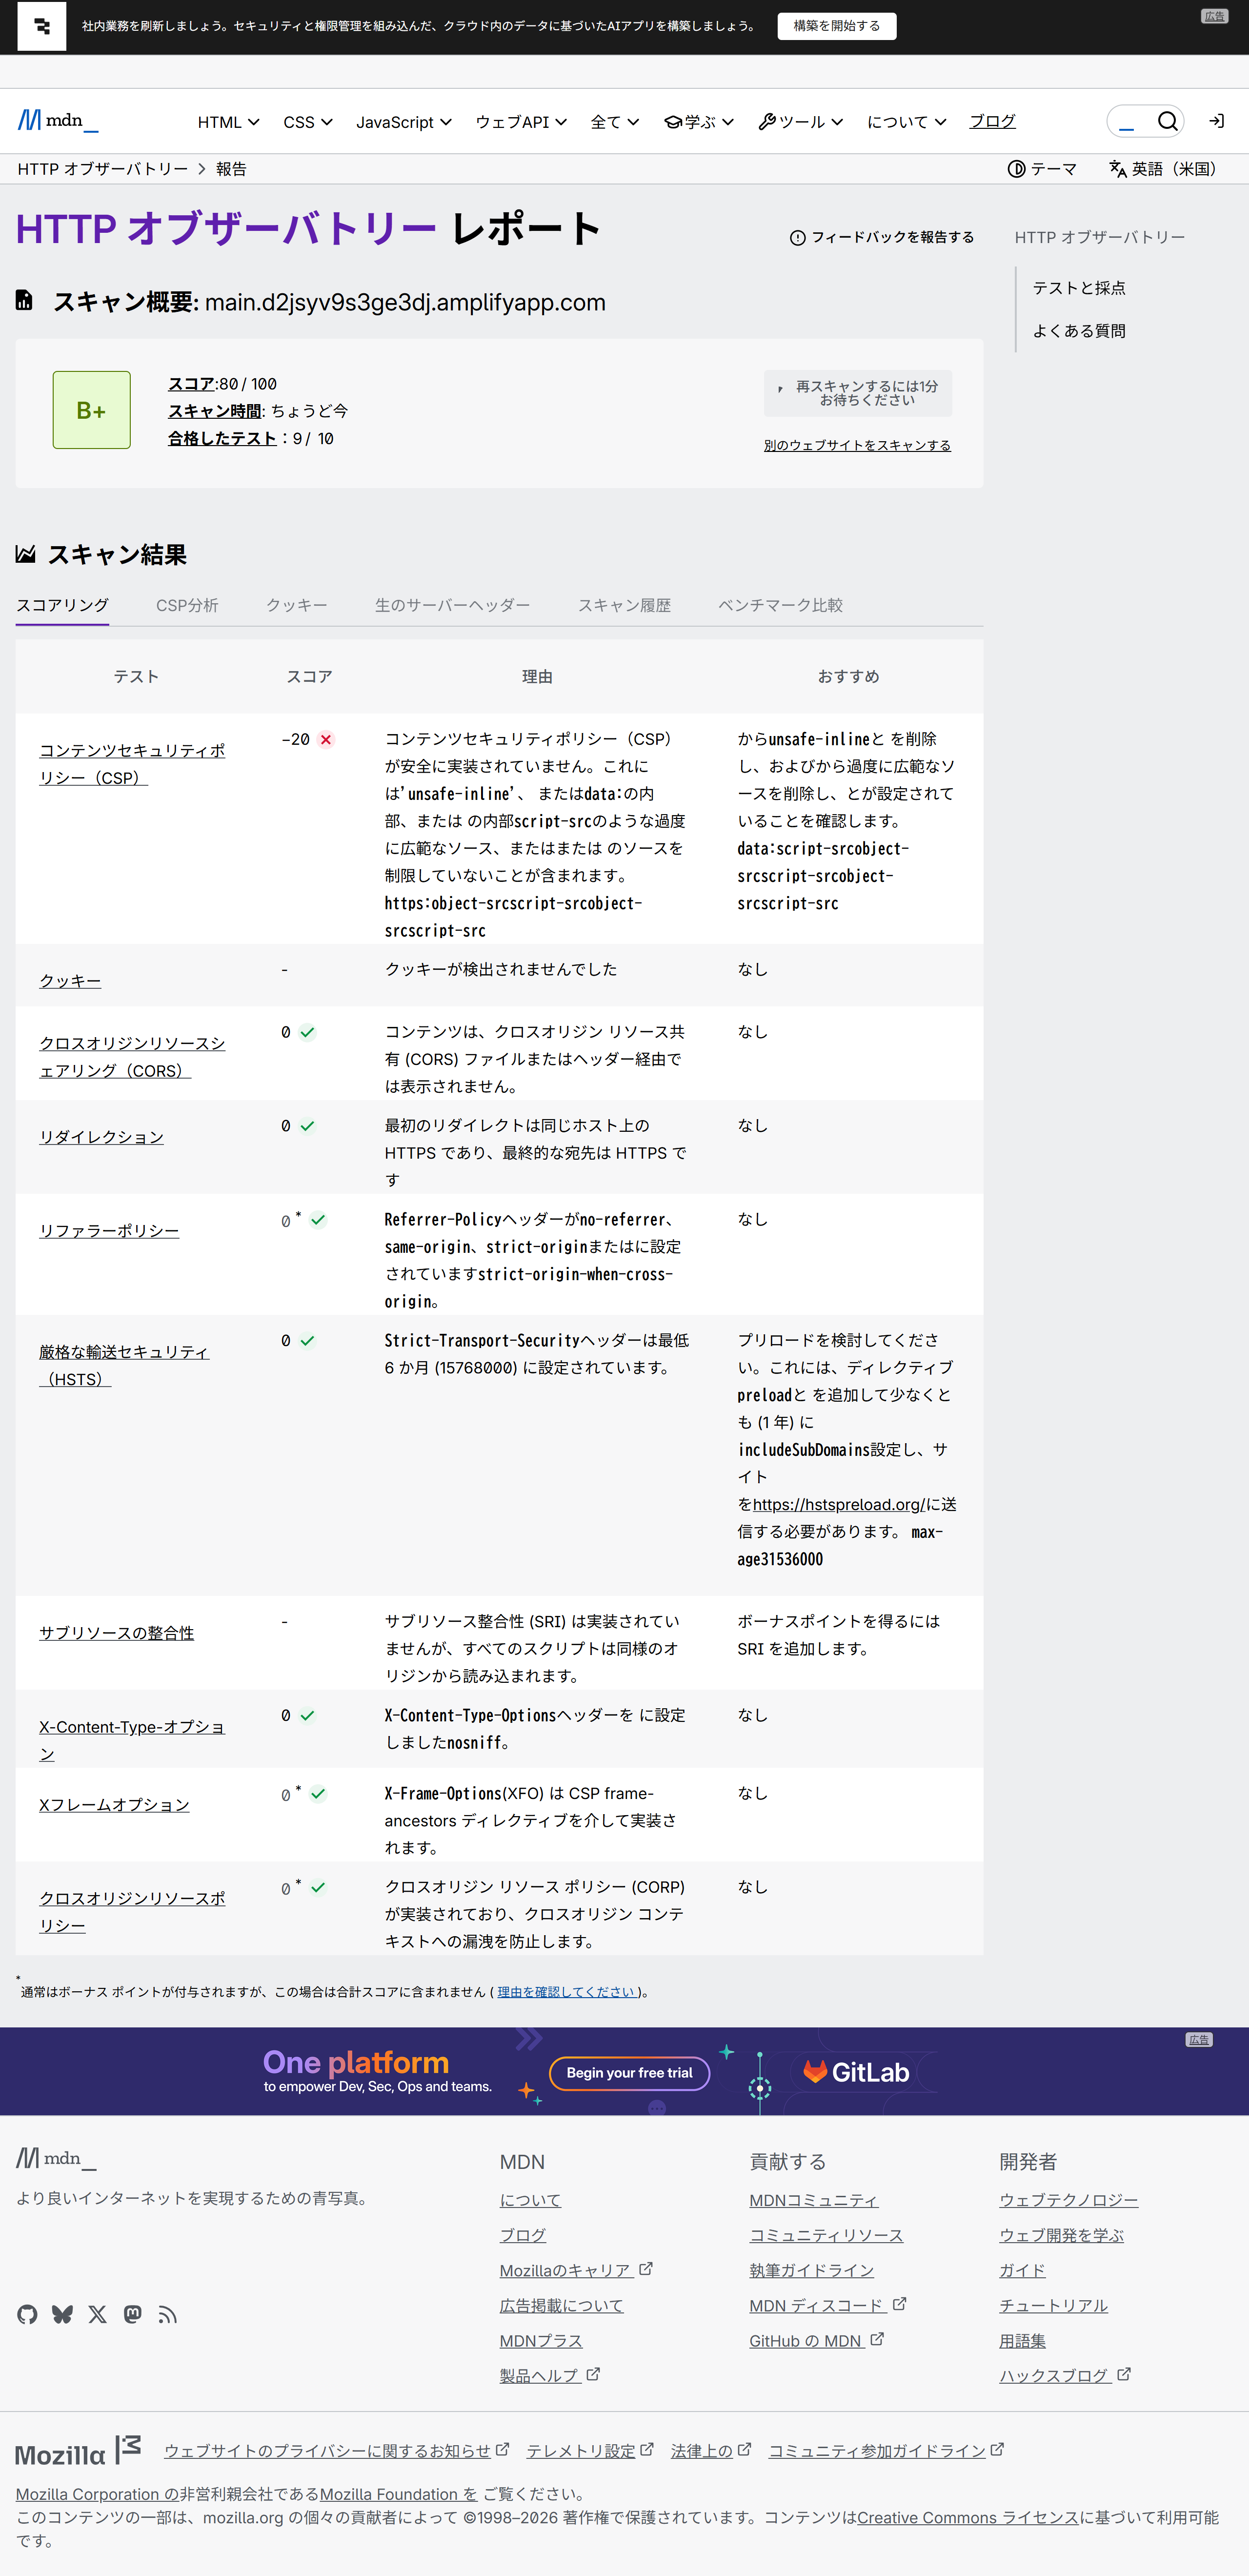Image resolution: width=1249 pixels, height=2576 pixels.
Task: Toggle the テーマ theme switcher
Action: 1042,169
